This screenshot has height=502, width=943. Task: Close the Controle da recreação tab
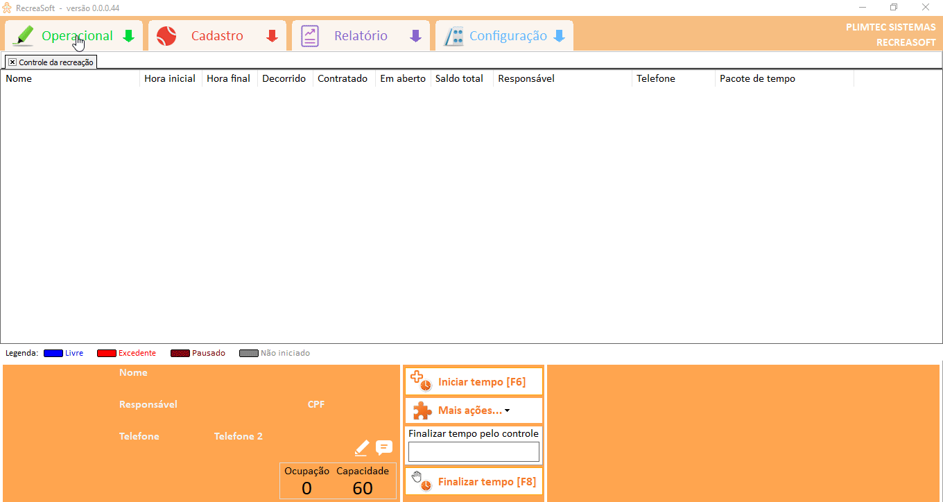coord(12,62)
